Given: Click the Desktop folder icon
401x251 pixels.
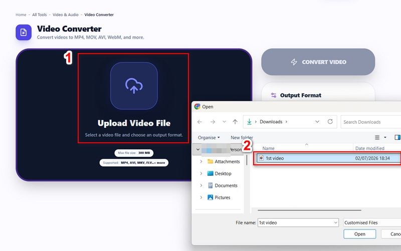Looking at the screenshot, I should pyautogui.click(x=210, y=173).
